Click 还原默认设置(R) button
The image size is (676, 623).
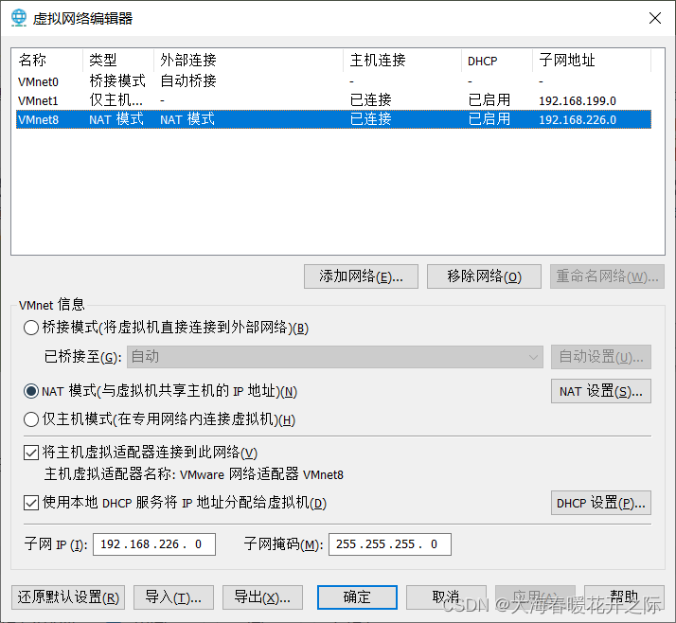[x=68, y=597]
